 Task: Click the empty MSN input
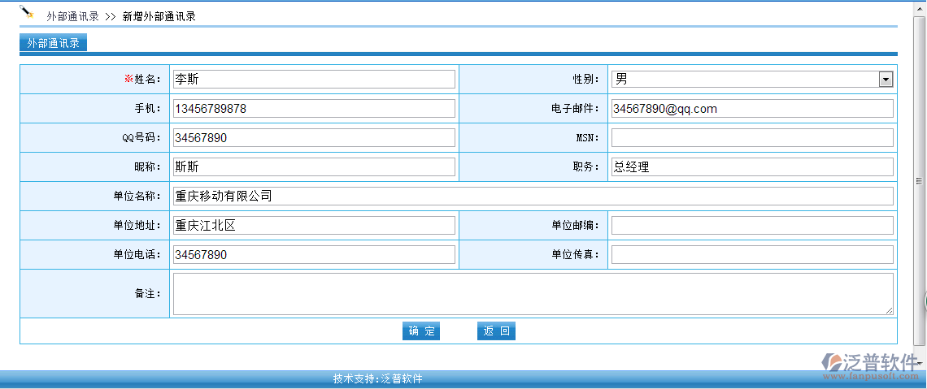coord(752,137)
